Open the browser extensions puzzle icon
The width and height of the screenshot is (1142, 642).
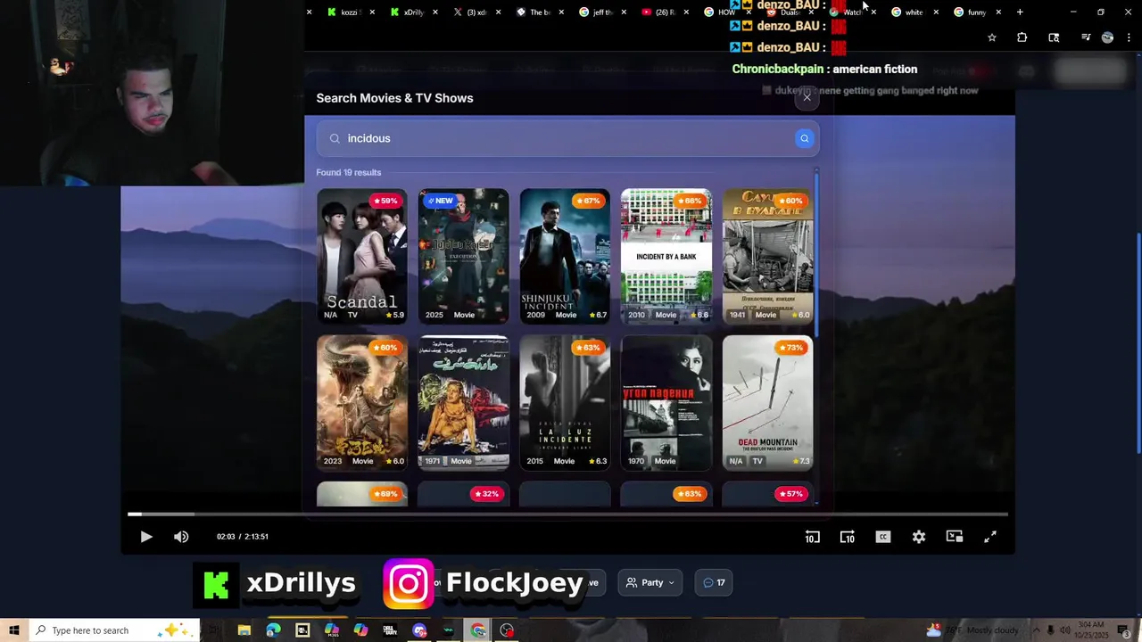pyautogui.click(x=1022, y=37)
